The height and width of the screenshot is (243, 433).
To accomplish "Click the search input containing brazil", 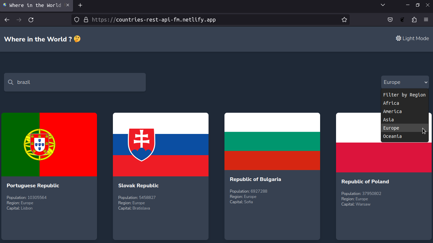I will point(75,82).
